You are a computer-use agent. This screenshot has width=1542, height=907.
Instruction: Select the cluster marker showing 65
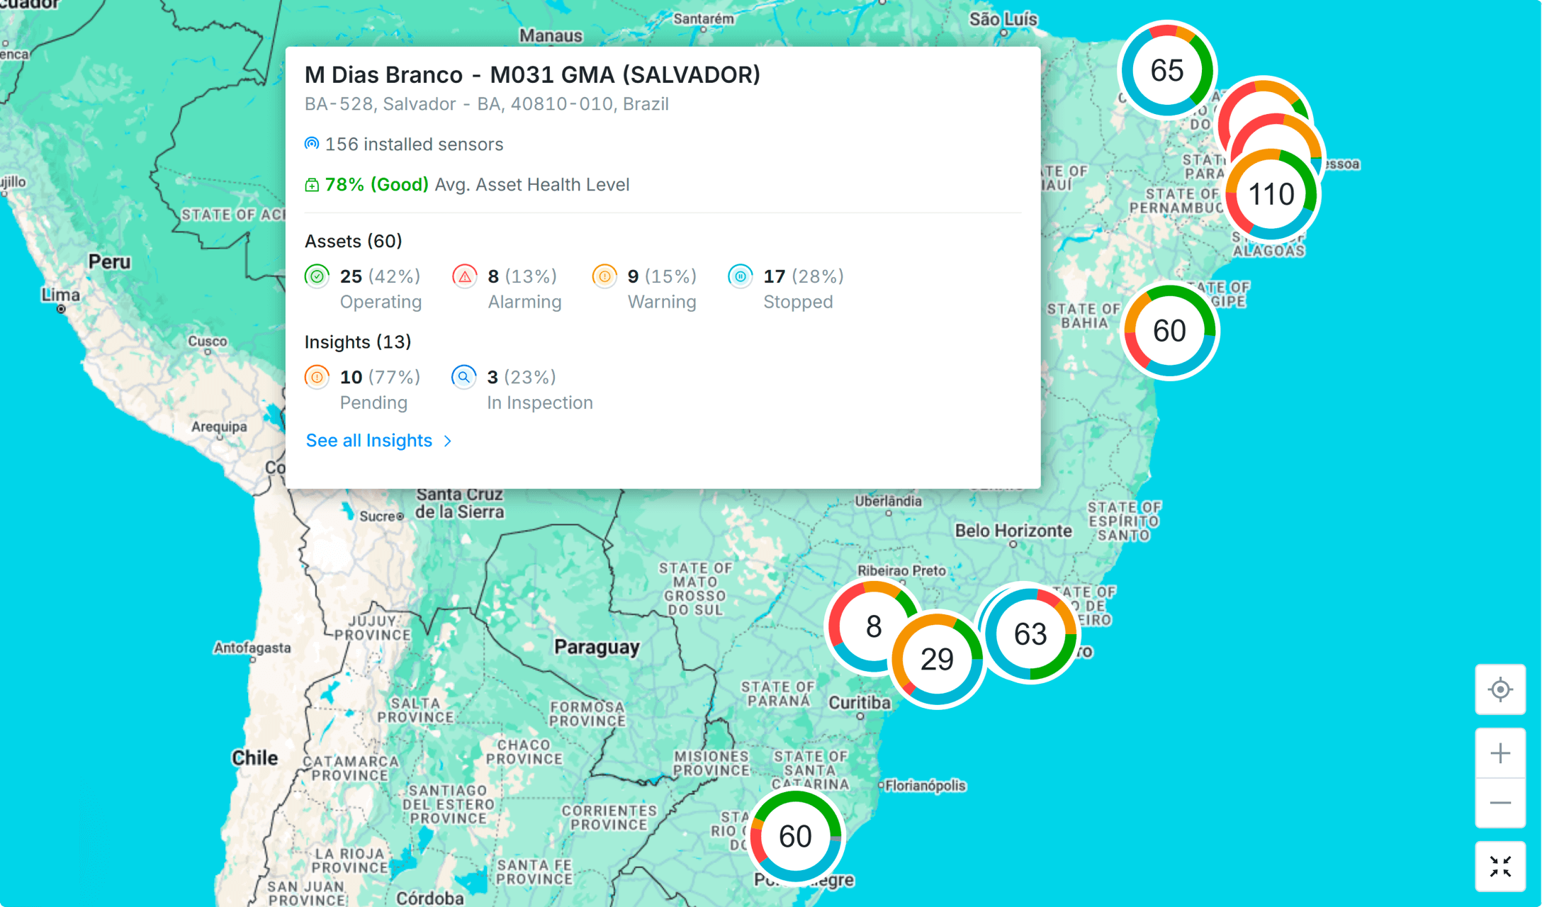1166,70
